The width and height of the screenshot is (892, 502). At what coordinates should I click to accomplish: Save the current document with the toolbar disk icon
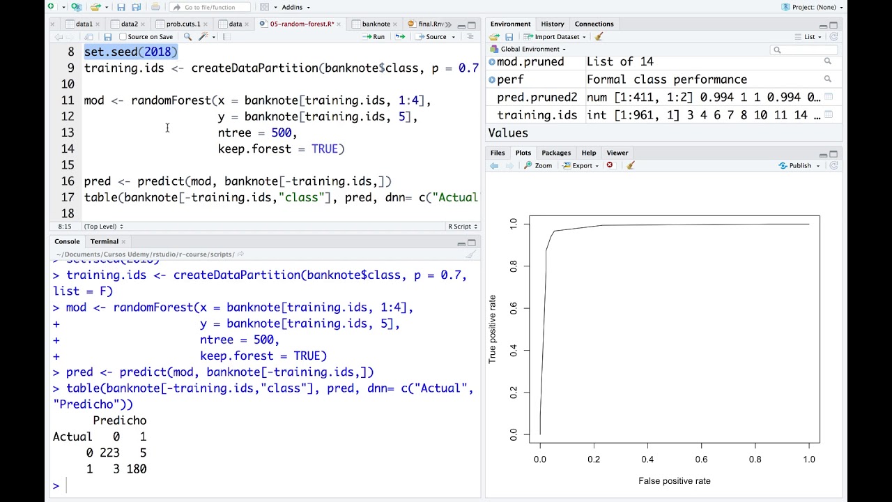[121, 7]
